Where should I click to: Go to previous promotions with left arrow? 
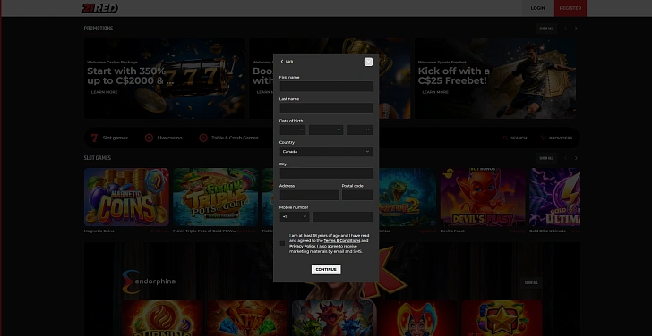tap(565, 29)
